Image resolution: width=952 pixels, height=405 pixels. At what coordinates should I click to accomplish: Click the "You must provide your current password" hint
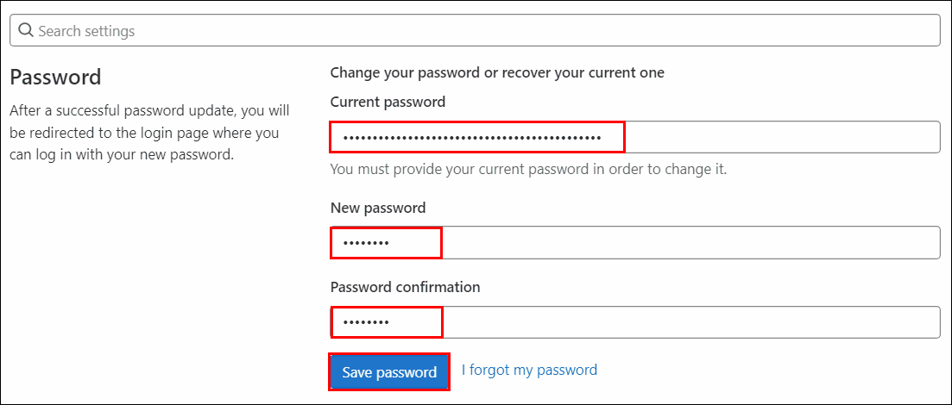tap(528, 169)
